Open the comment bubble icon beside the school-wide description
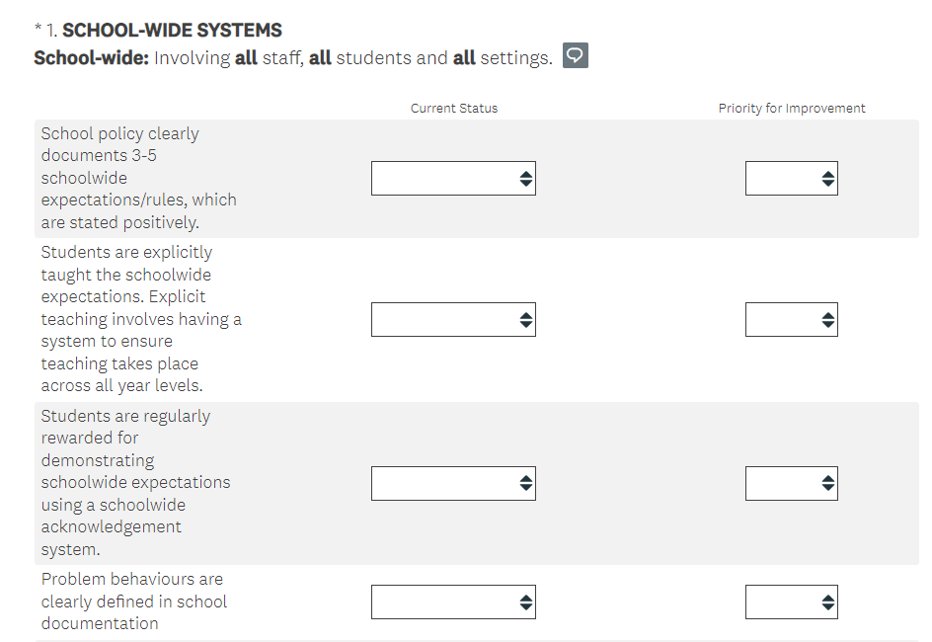932x642 pixels. tap(575, 56)
